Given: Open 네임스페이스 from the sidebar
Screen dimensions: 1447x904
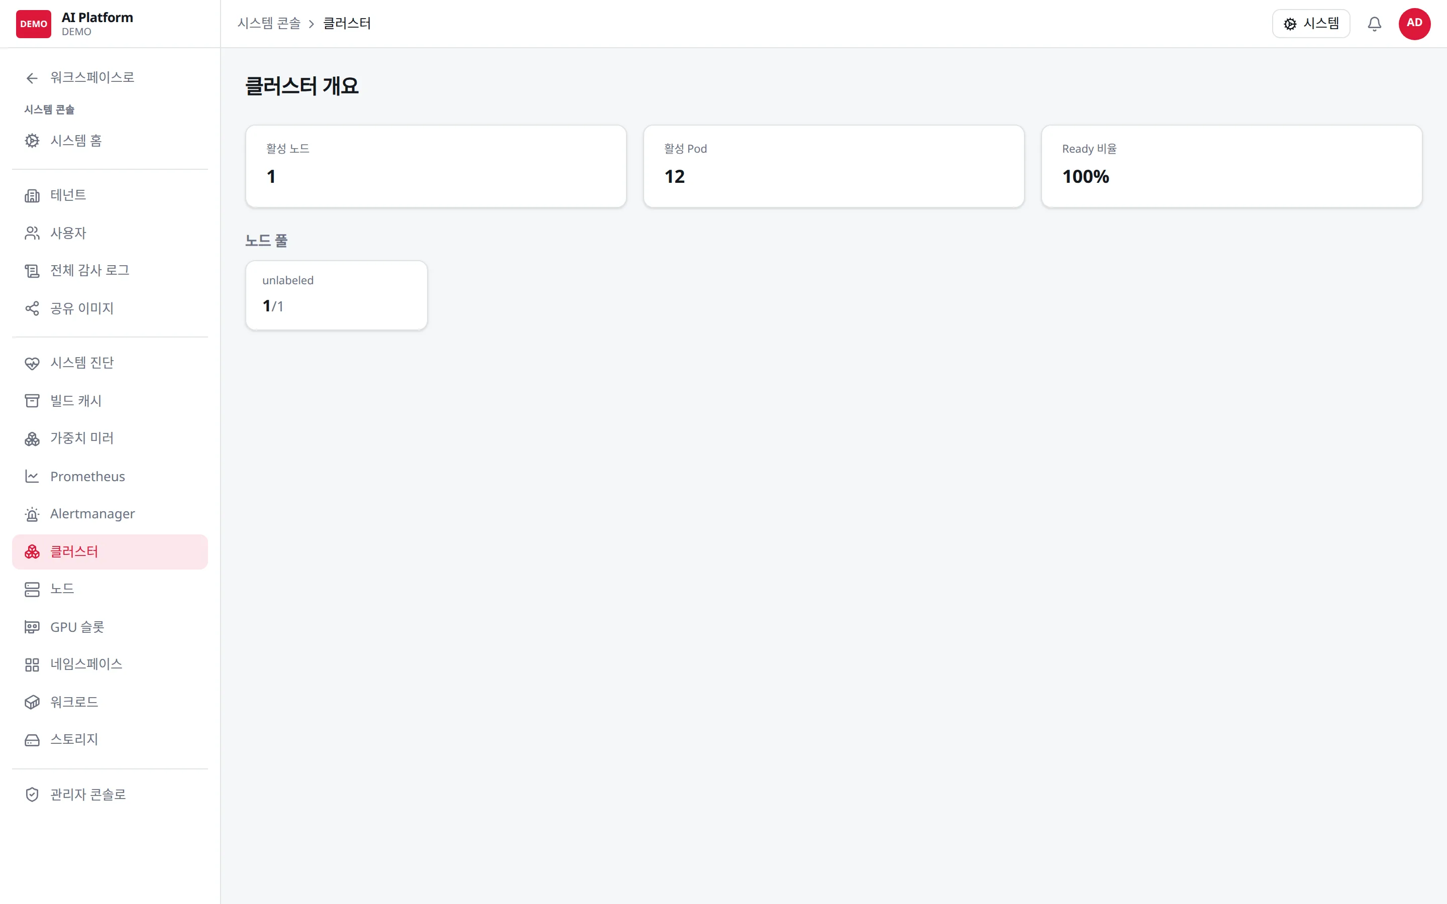Looking at the screenshot, I should pyautogui.click(x=110, y=665).
